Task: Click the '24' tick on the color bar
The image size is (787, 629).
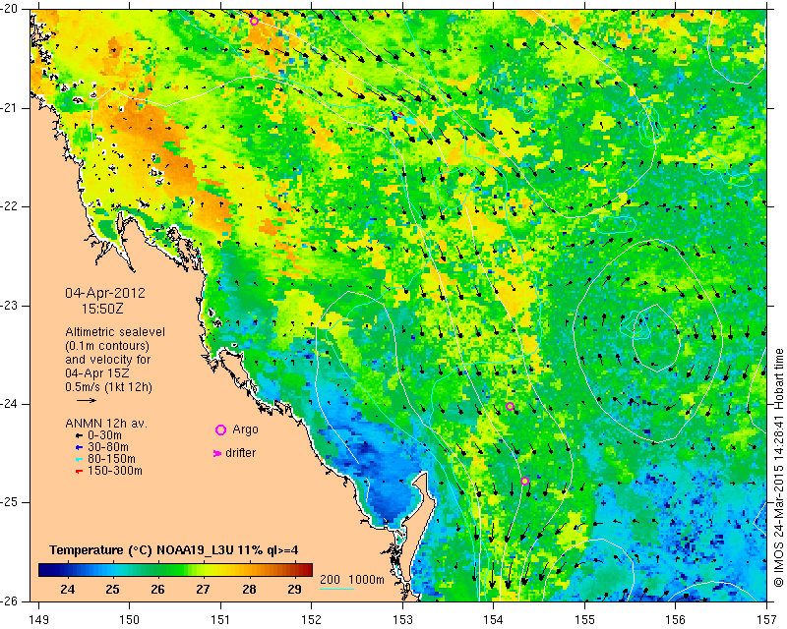Action: (67, 589)
